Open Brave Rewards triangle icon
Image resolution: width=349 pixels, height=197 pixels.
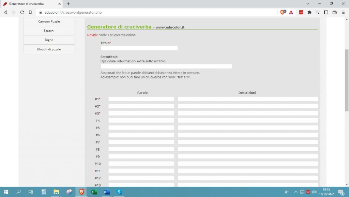(x=291, y=12)
